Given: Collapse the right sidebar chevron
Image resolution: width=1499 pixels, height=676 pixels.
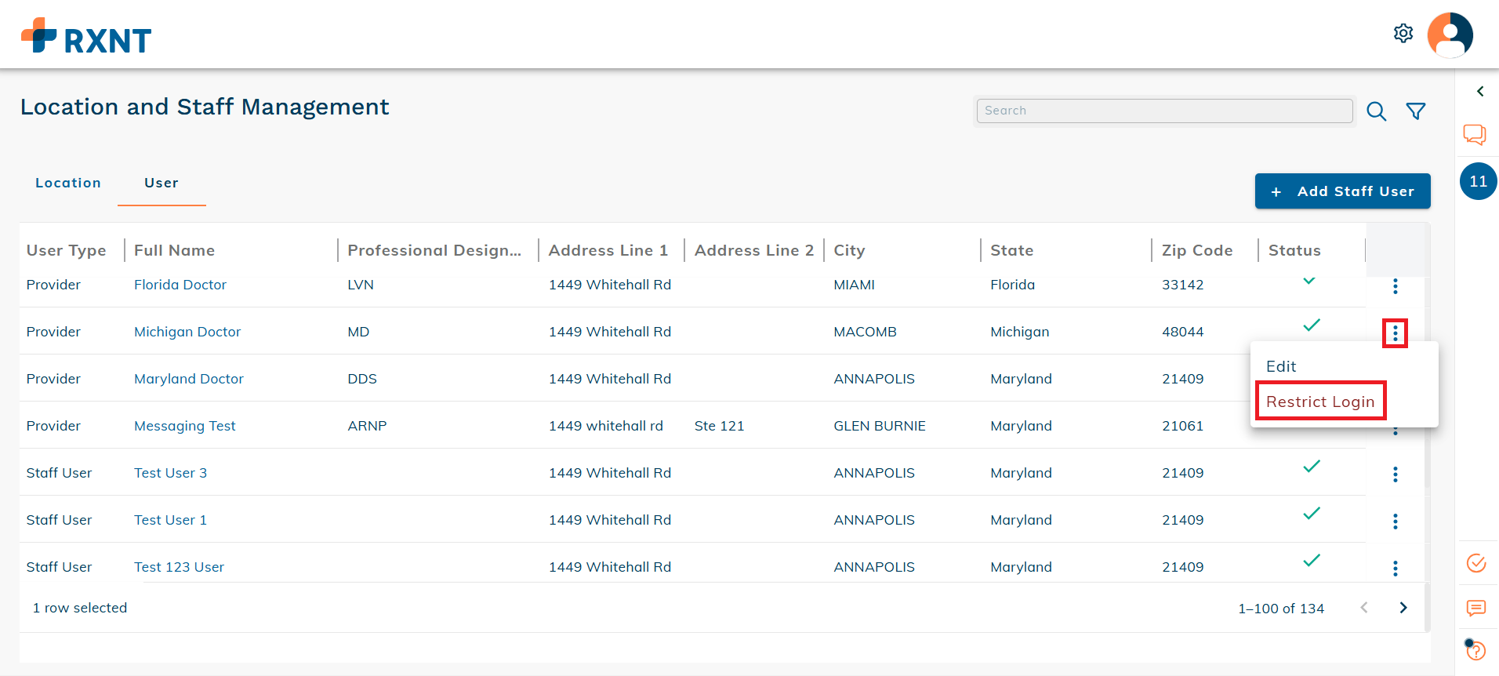Looking at the screenshot, I should click(x=1480, y=92).
